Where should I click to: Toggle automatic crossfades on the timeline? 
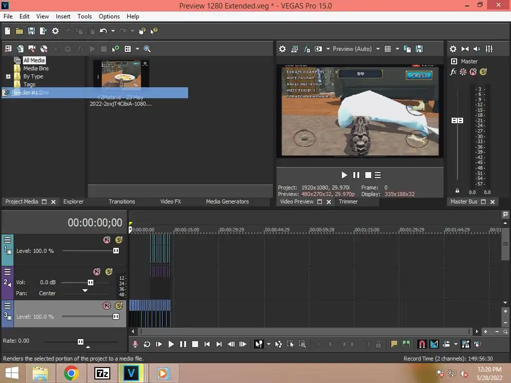tap(434, 344)
